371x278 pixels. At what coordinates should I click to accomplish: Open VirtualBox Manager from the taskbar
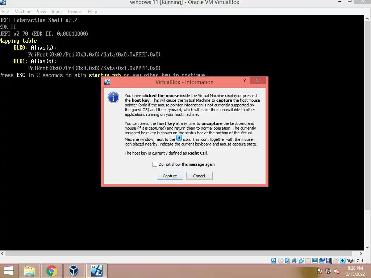tap(74, 271)
